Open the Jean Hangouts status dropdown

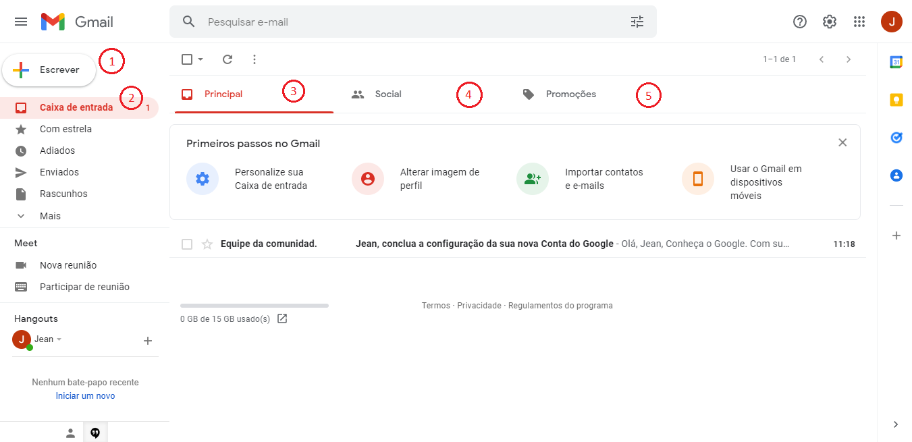(59, 339)
